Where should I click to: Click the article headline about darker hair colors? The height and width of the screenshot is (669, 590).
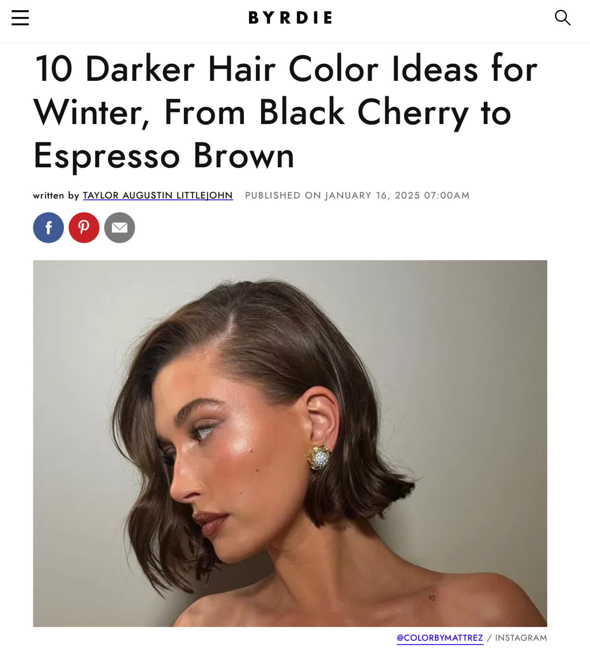(285, 112)
